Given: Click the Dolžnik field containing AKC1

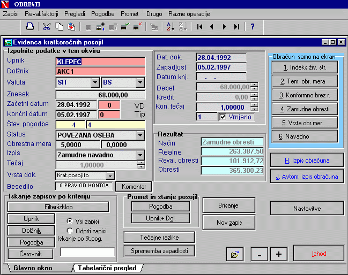Looking at the screenshot, I should 100,72.
